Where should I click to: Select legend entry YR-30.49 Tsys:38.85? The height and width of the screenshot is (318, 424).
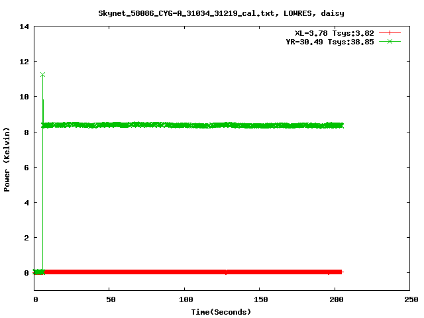[x=330, y=42]
